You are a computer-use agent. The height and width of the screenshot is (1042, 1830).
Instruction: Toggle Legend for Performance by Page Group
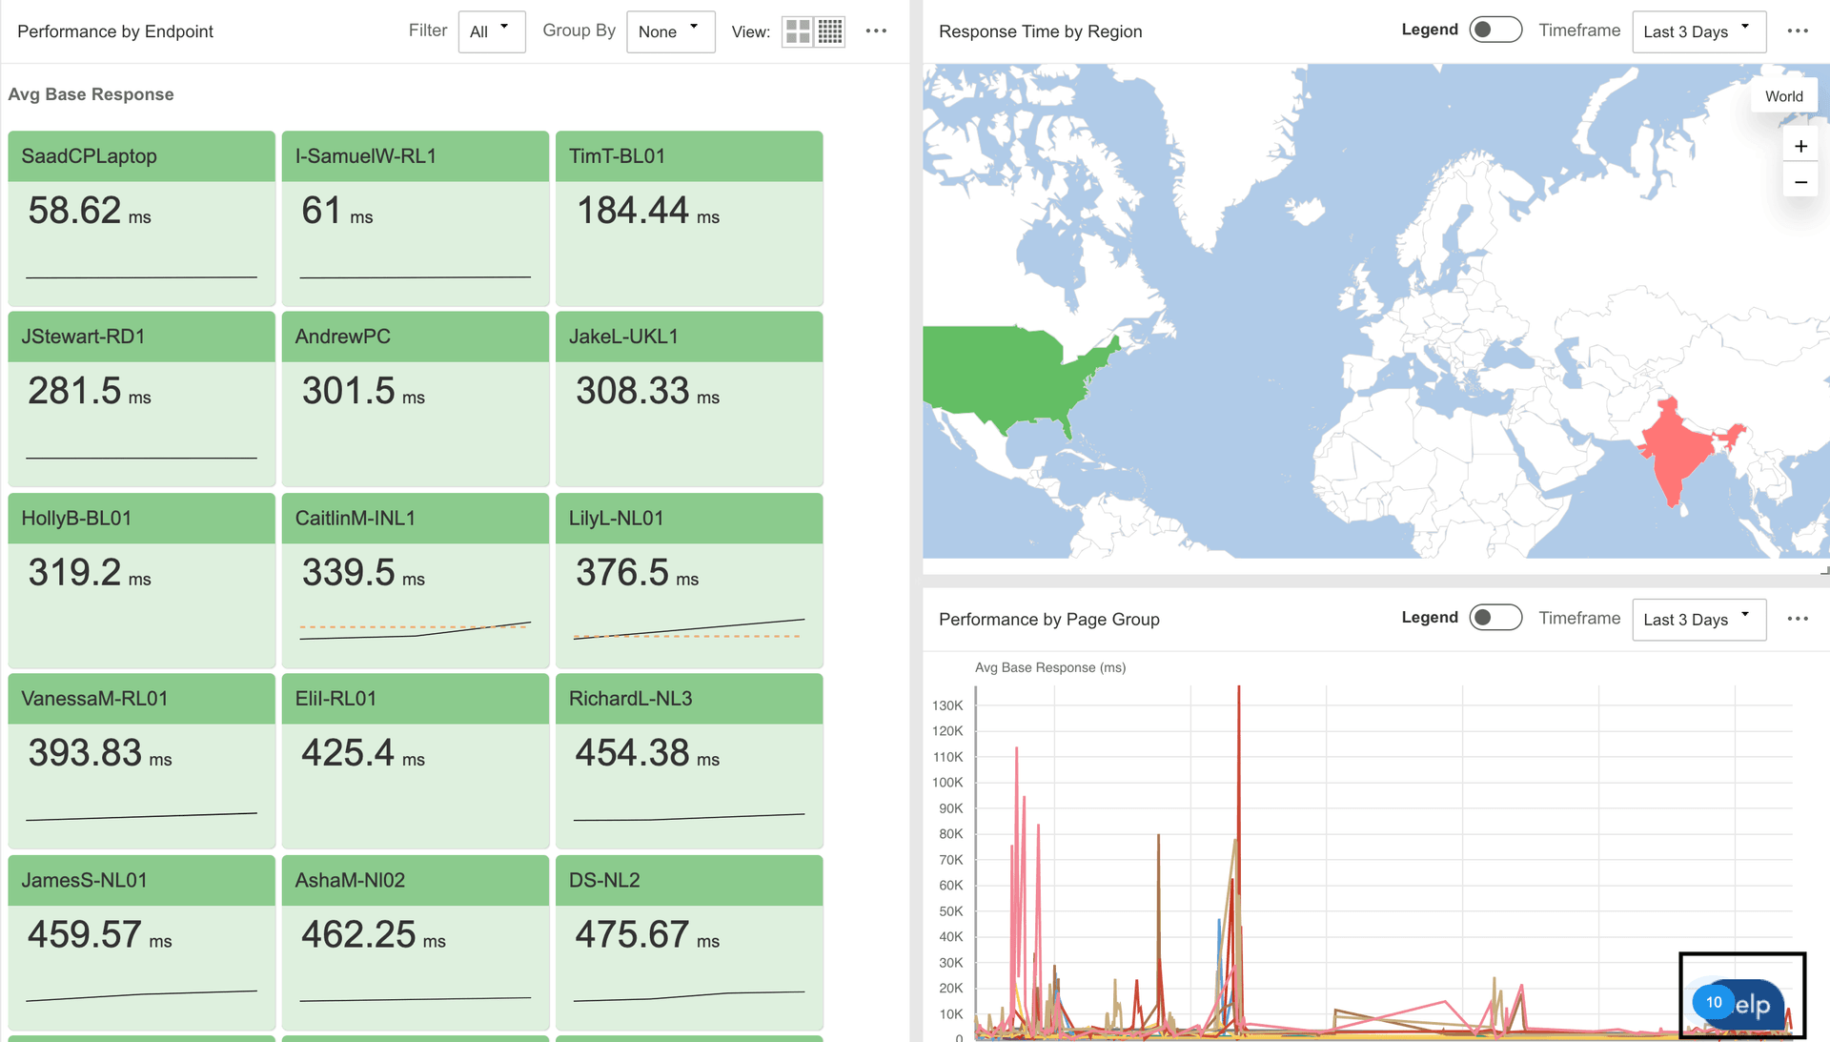1494,618
